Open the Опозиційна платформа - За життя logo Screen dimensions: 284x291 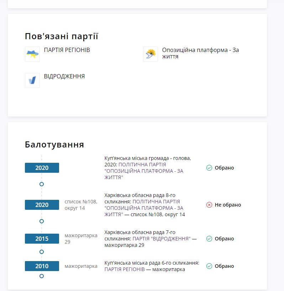(x=151, y=54)
